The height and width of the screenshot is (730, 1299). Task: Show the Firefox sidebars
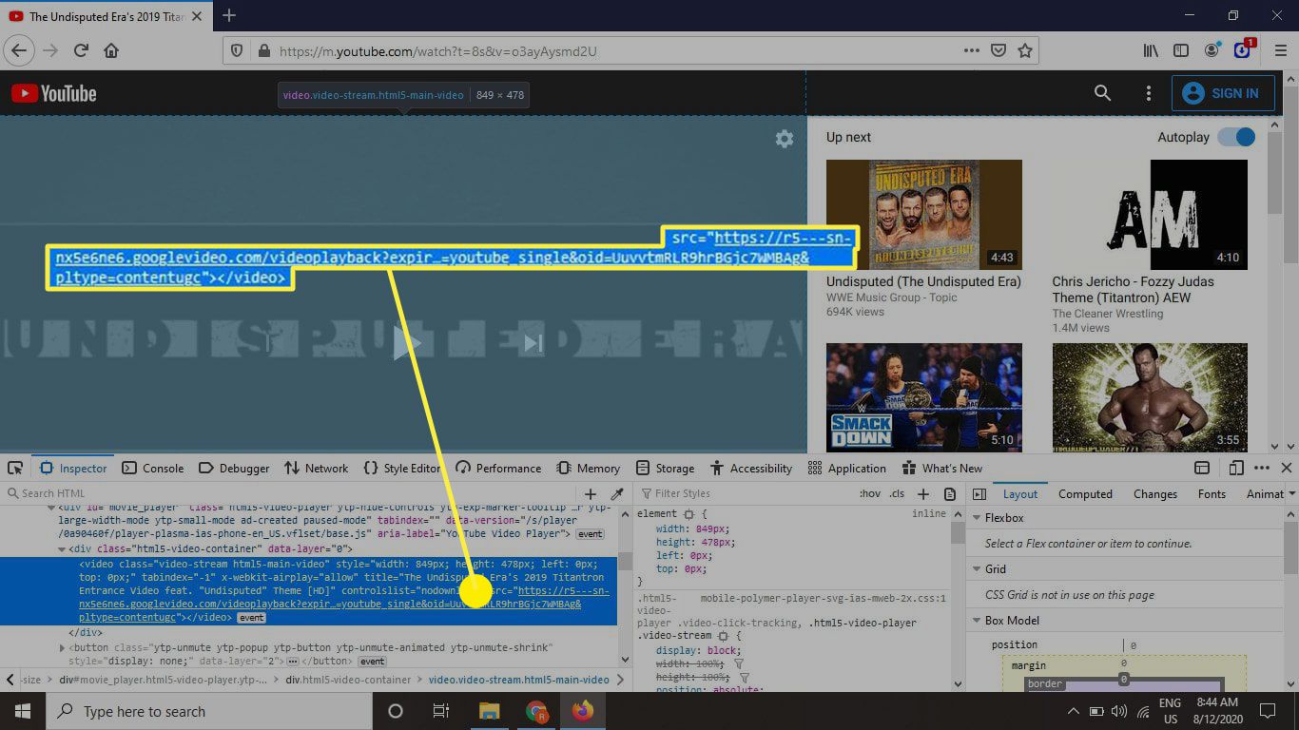pyautogui.click(x=1180, y=50)
